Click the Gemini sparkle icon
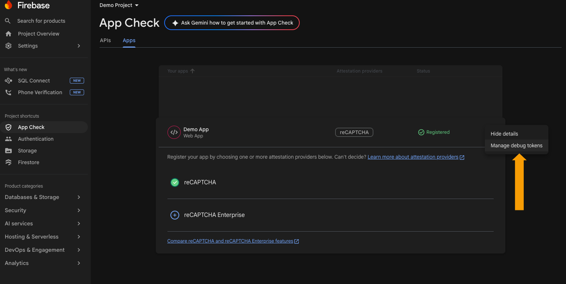This screenshot has height=284, width=566. point(175,23)
